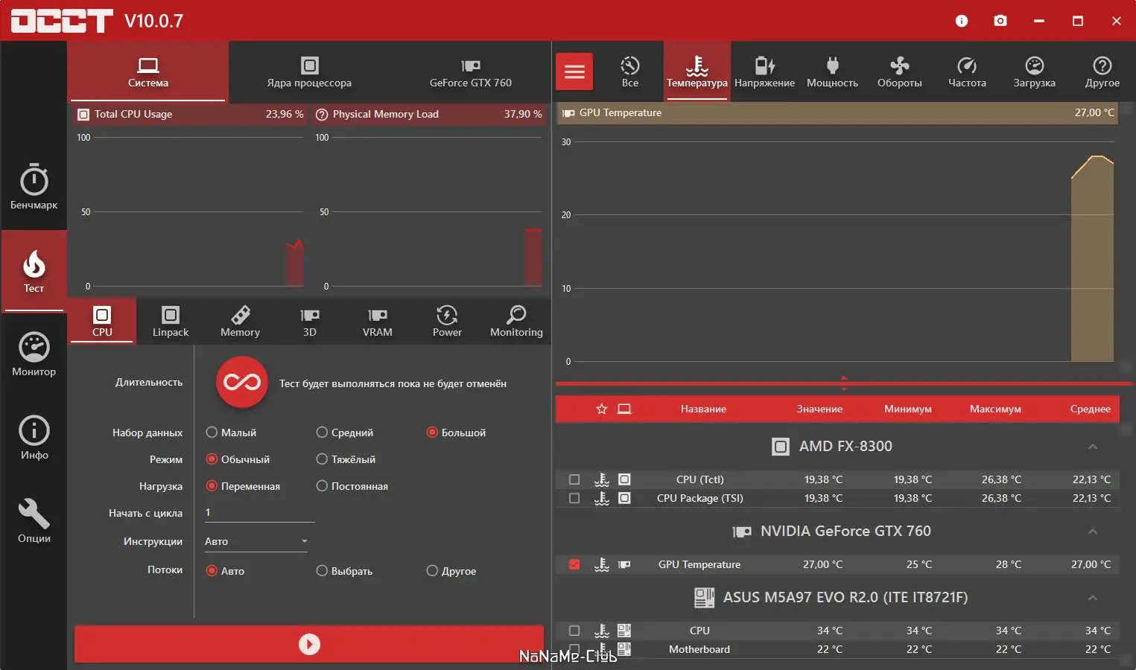Open the Монитор gauge section
The height and width of the screenshot is (670, 1136).
pos(34,354)
